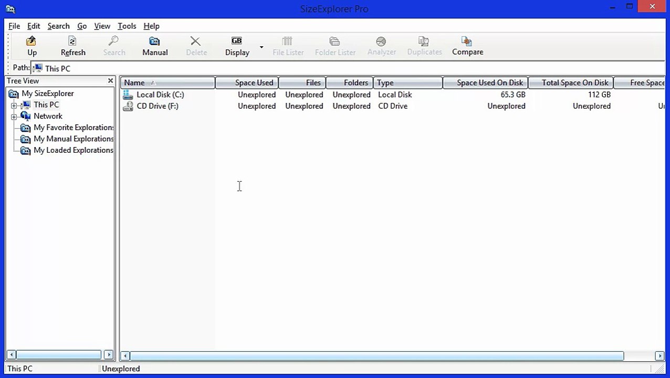
Task: Select the Local Disk (C:) row name
Action: coord(160,94)
